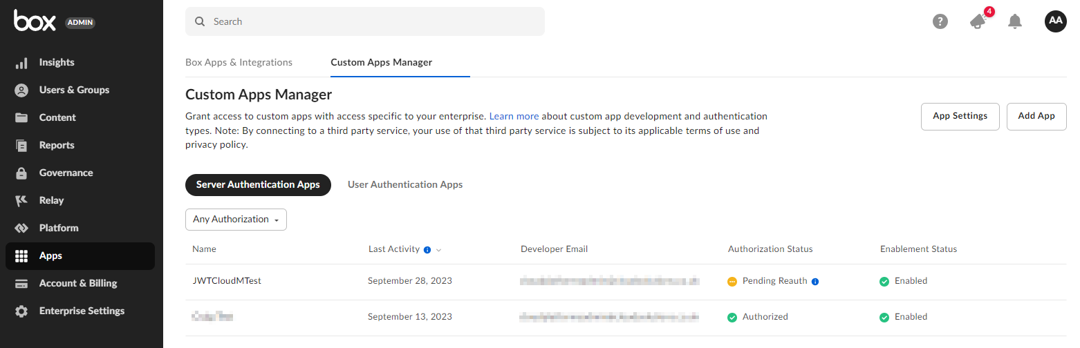The image size is (1080, 348).
Task: Open Insights bar chart icon
Action: pyautogui.click(x=21, y=63)
